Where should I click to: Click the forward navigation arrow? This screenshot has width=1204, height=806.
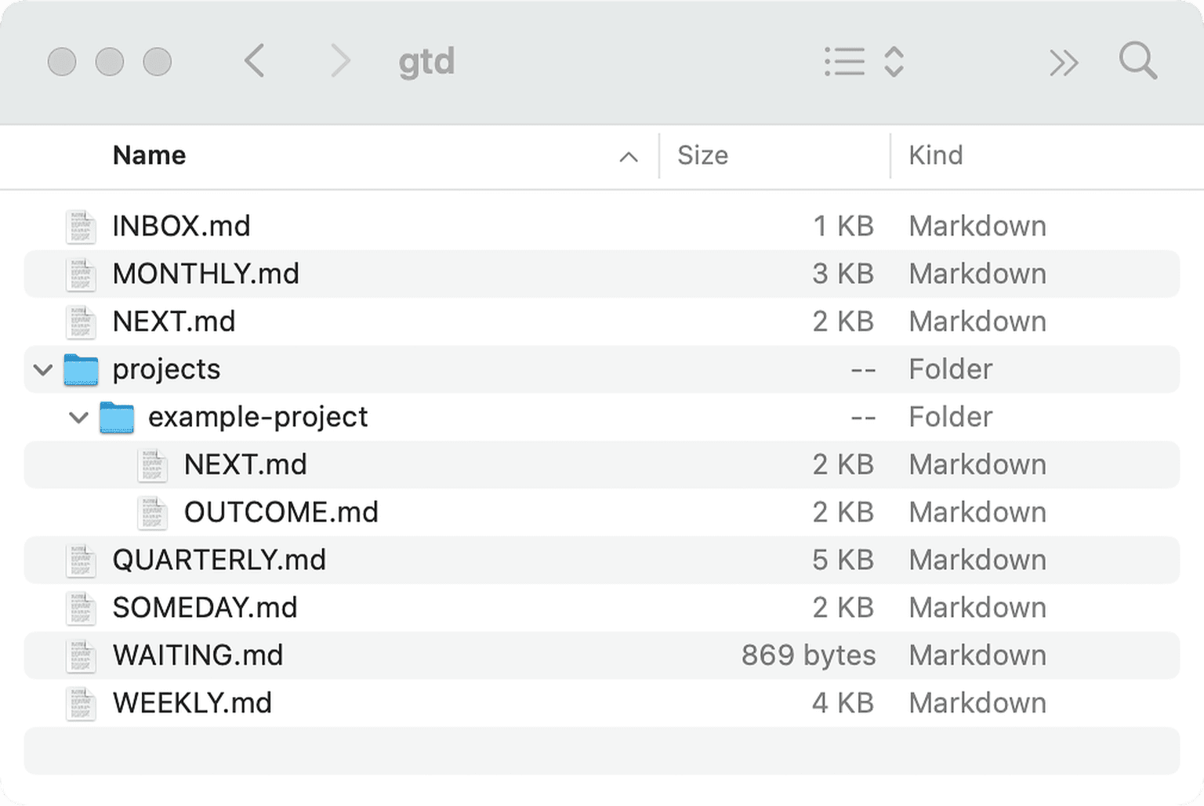pos(340,61)
